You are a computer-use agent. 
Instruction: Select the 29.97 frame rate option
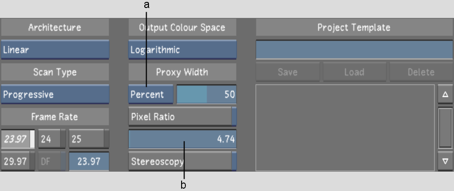[x=17, y=161]
